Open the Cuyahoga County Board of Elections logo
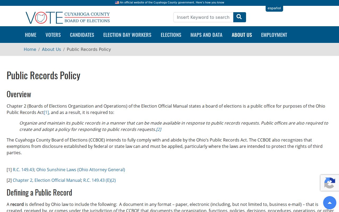 click(x=68, y=18)
